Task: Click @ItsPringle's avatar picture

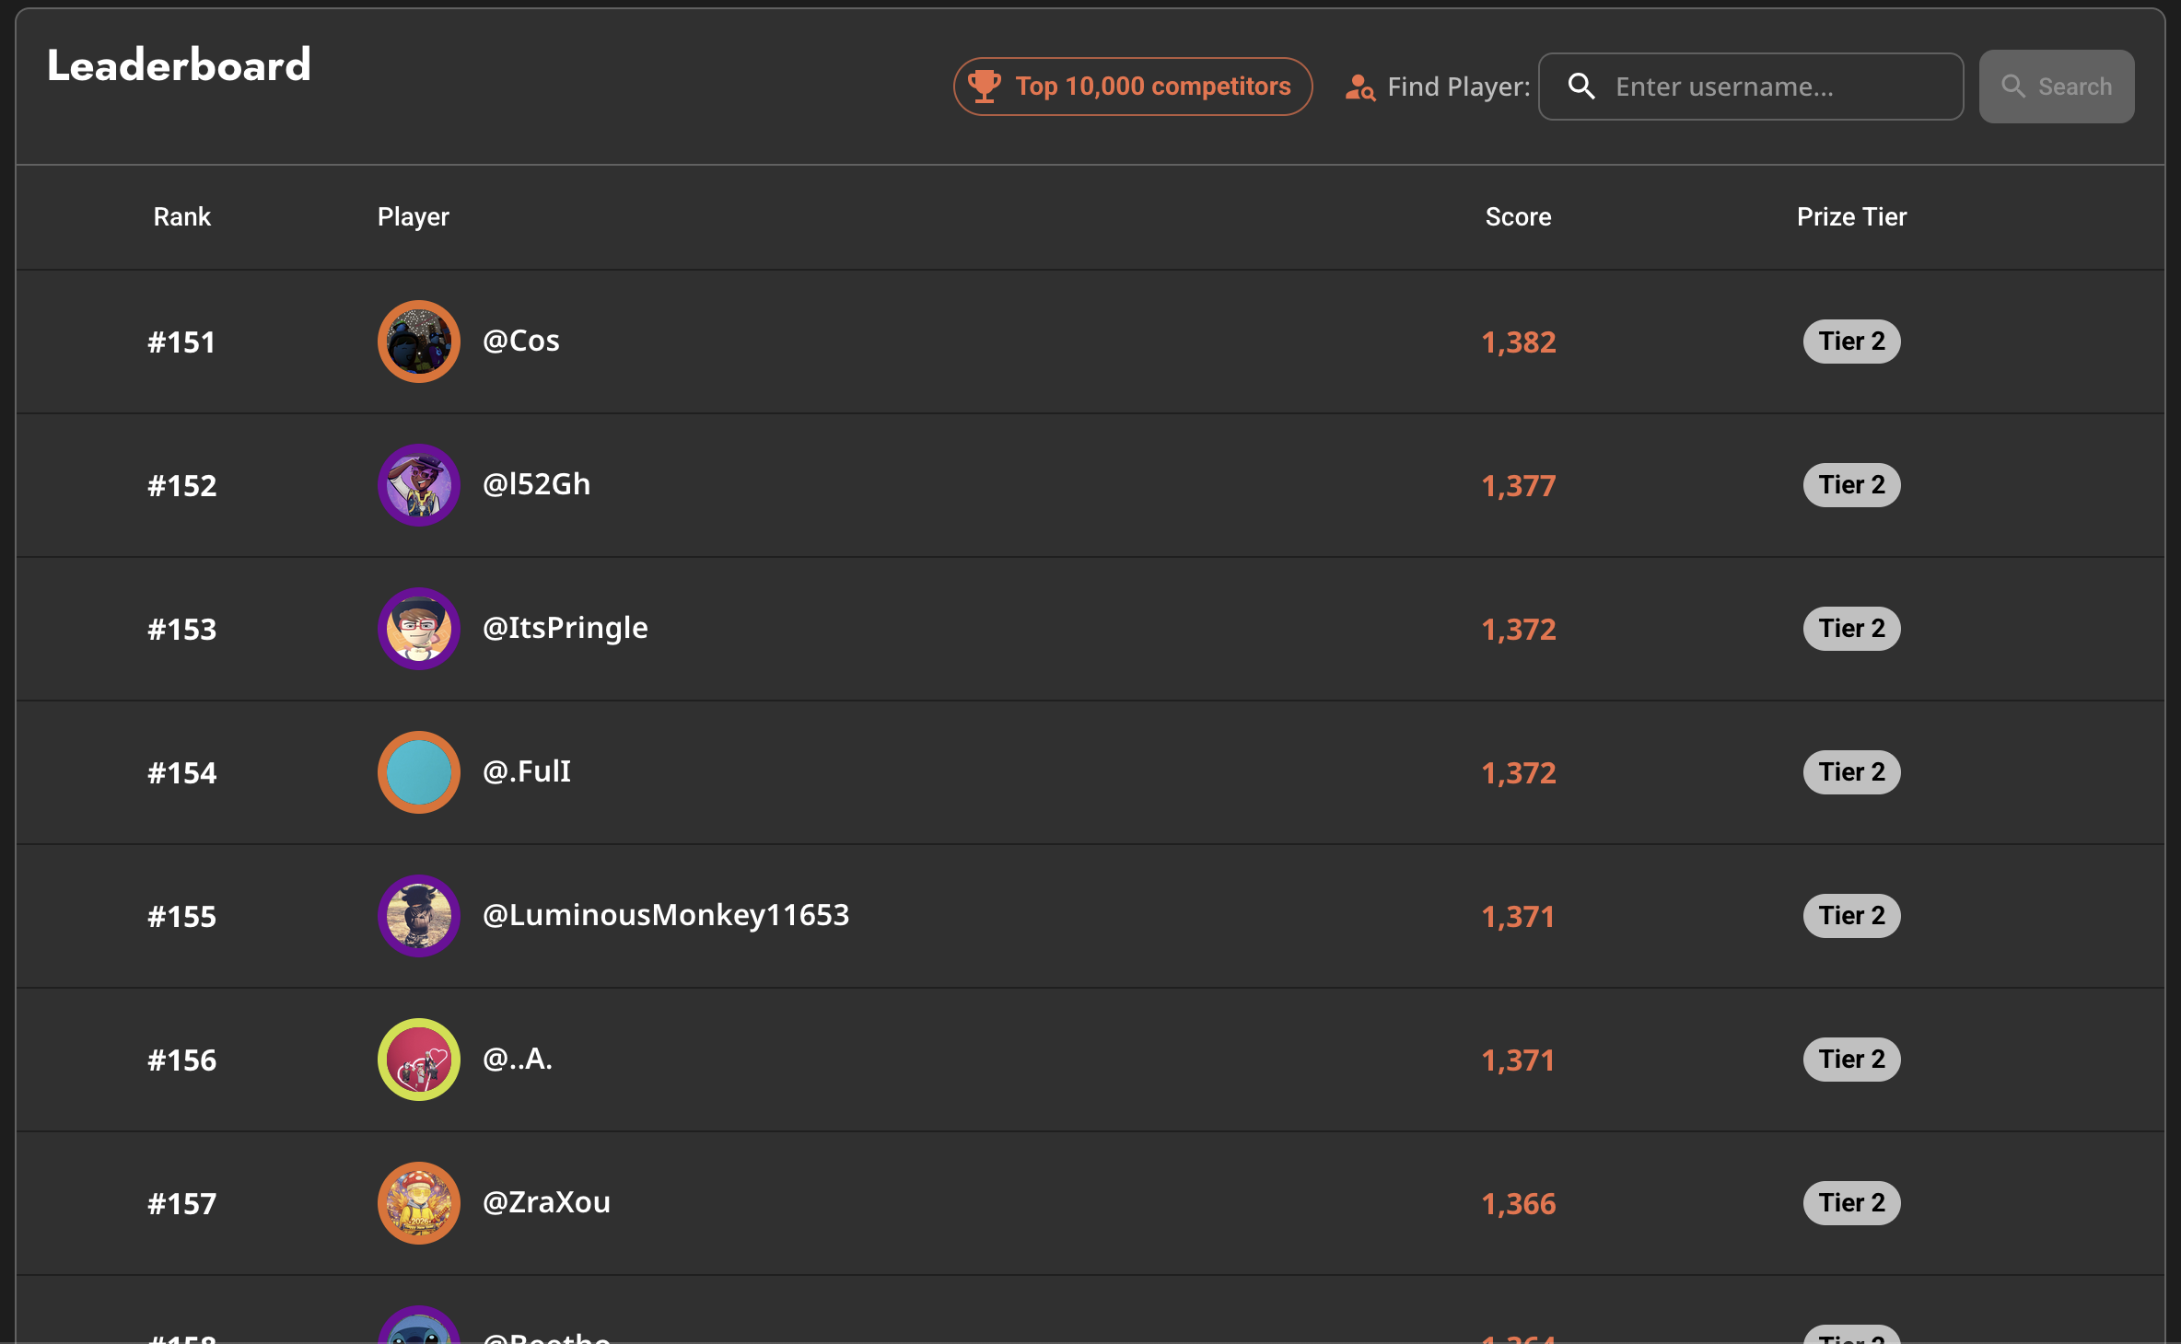Action: click(419, 629)
